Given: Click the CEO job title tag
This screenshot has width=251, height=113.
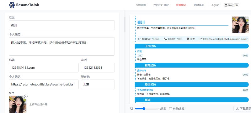Looking at the screenshot, I should point(140,56).
